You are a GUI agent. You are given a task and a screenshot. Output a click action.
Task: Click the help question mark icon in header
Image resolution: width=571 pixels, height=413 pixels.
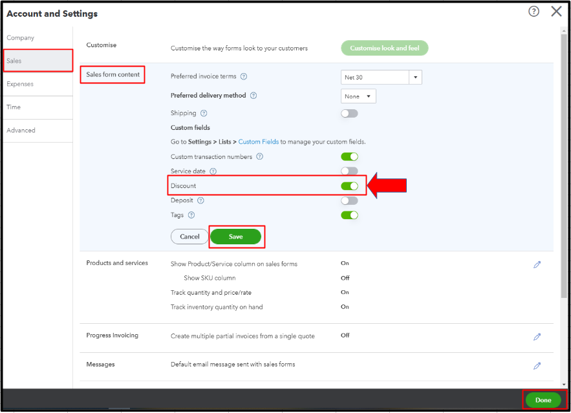tap(533, 12)
